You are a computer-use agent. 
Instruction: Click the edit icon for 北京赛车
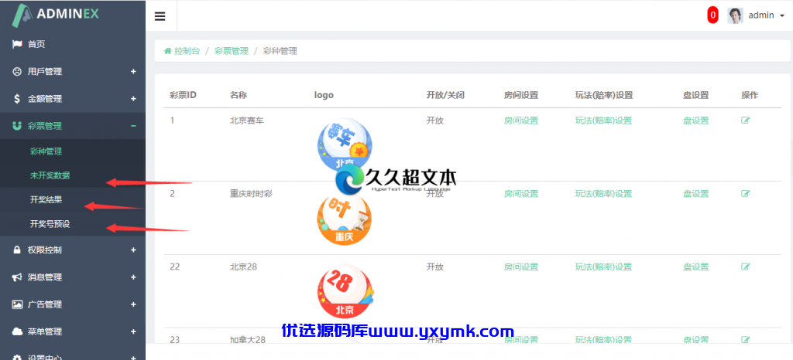(x=745, y=121)
